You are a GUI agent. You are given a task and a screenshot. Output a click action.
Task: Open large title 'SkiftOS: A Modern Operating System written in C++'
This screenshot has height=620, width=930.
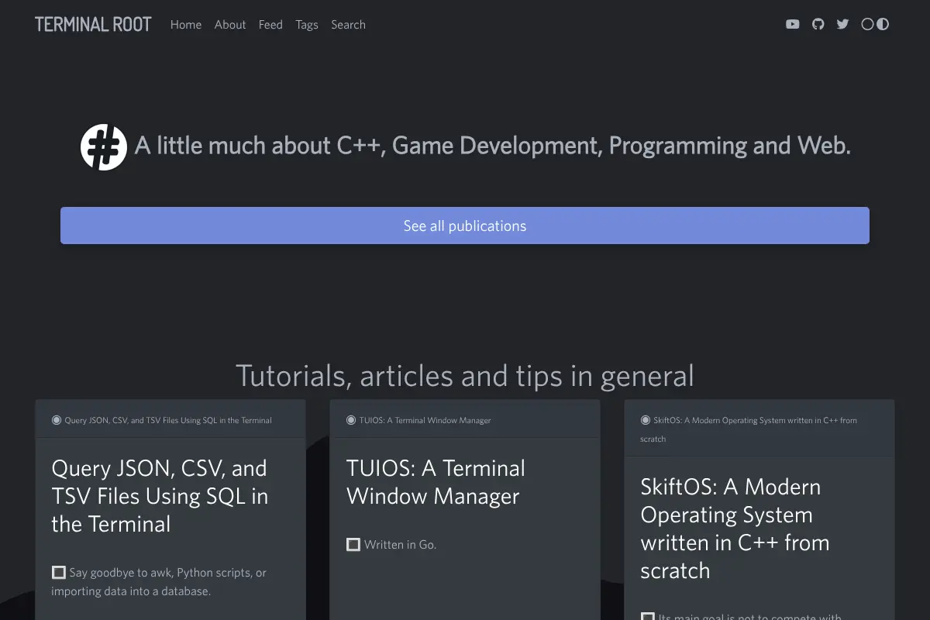735,529
